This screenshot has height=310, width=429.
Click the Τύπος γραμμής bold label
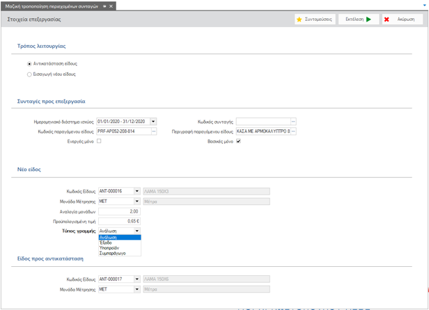(x=79, y=231)
